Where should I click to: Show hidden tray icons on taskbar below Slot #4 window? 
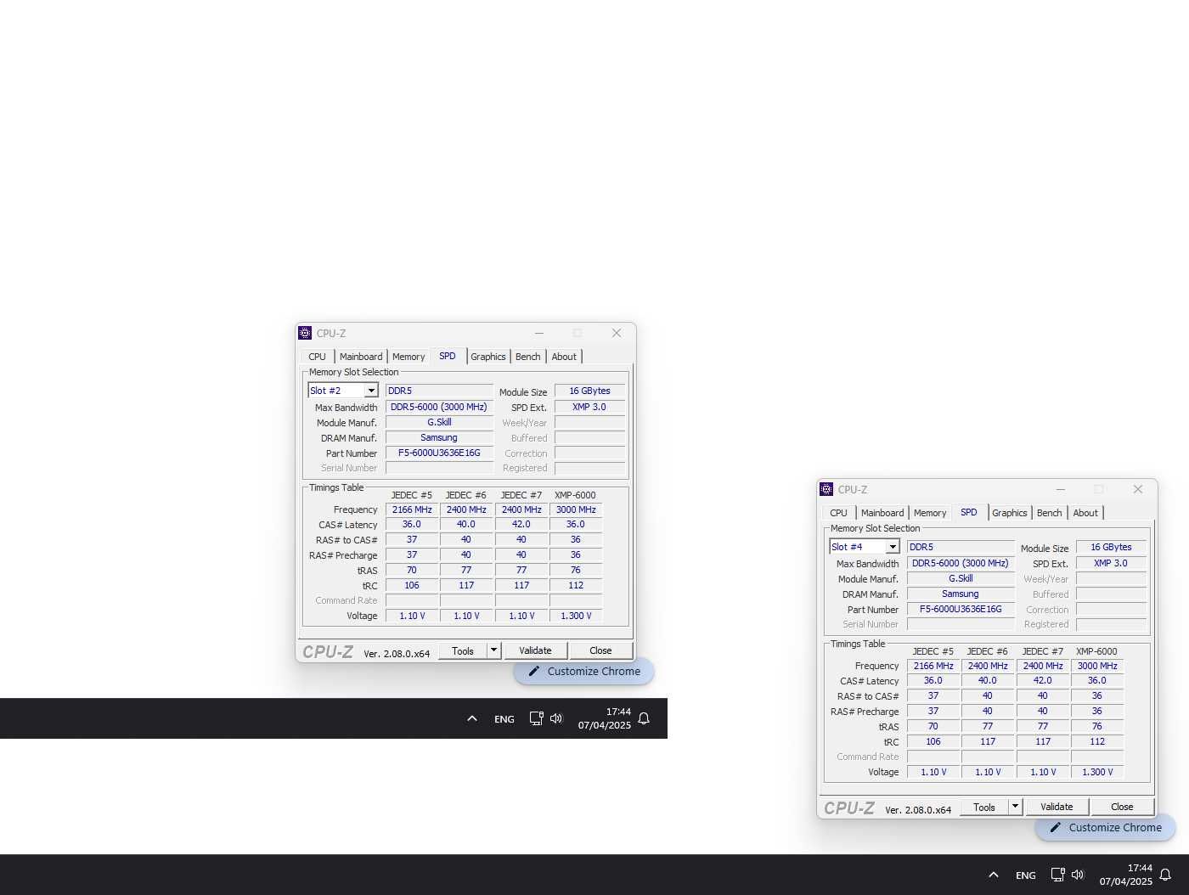point(994,875)
